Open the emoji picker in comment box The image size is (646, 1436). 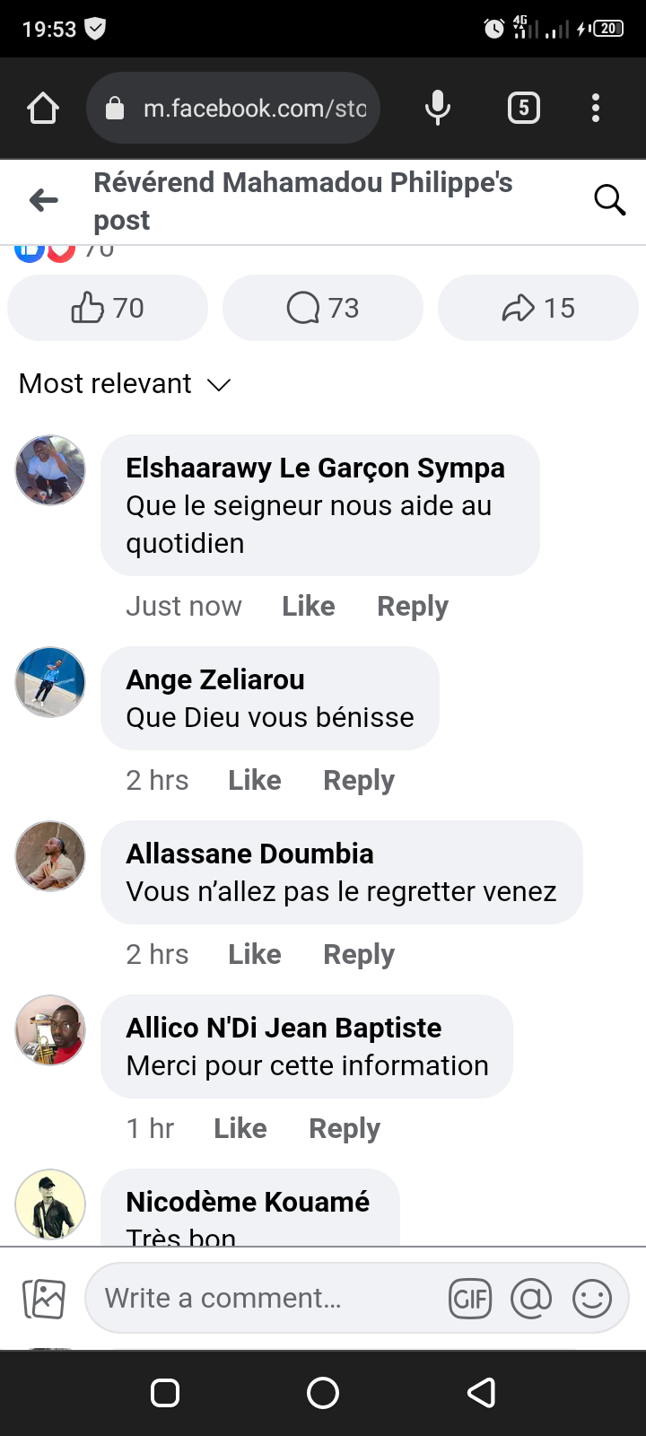(592, 1299)
